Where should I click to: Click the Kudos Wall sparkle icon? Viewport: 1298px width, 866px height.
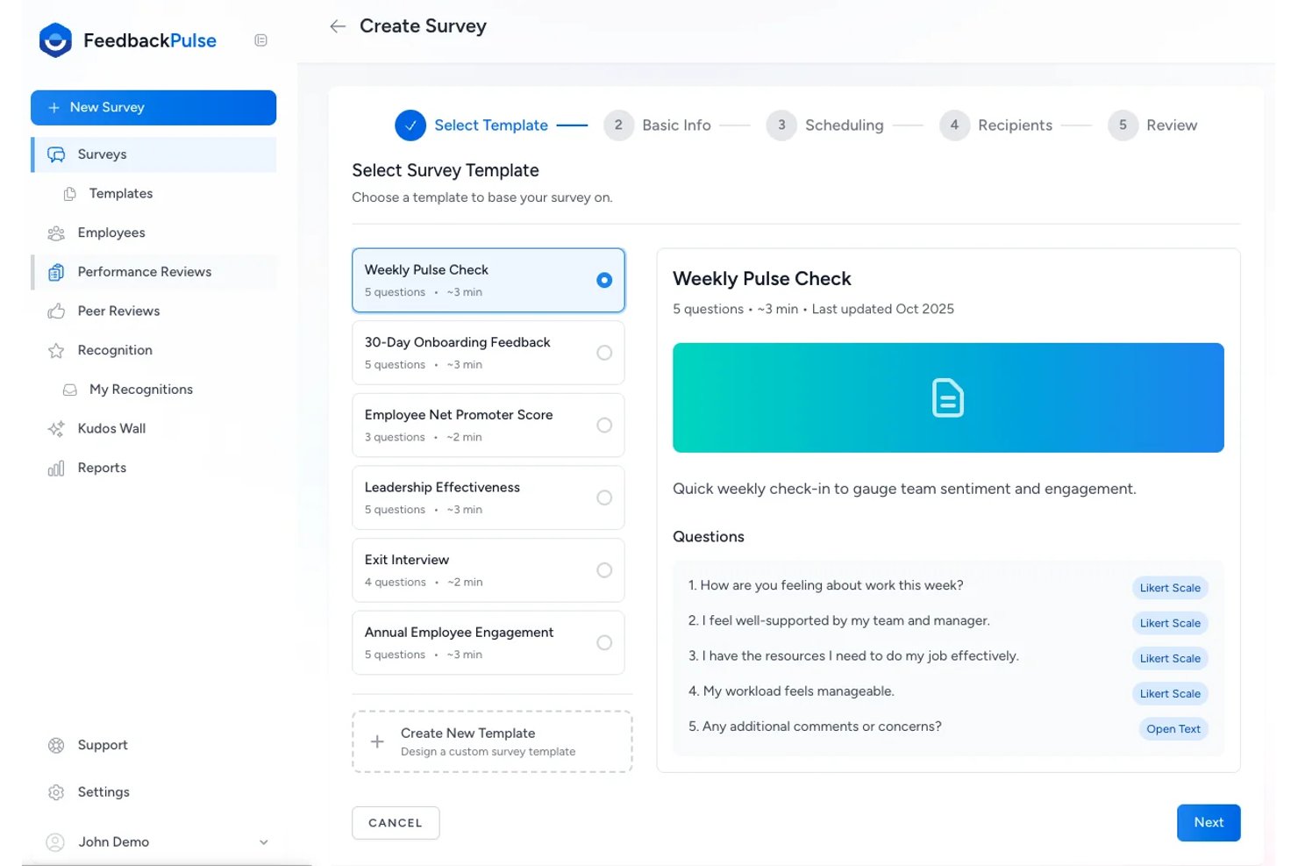coord(56,428)
